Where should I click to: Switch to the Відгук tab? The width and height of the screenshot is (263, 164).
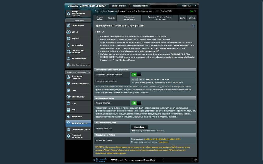pyautogui.click(x=182, y=18)
